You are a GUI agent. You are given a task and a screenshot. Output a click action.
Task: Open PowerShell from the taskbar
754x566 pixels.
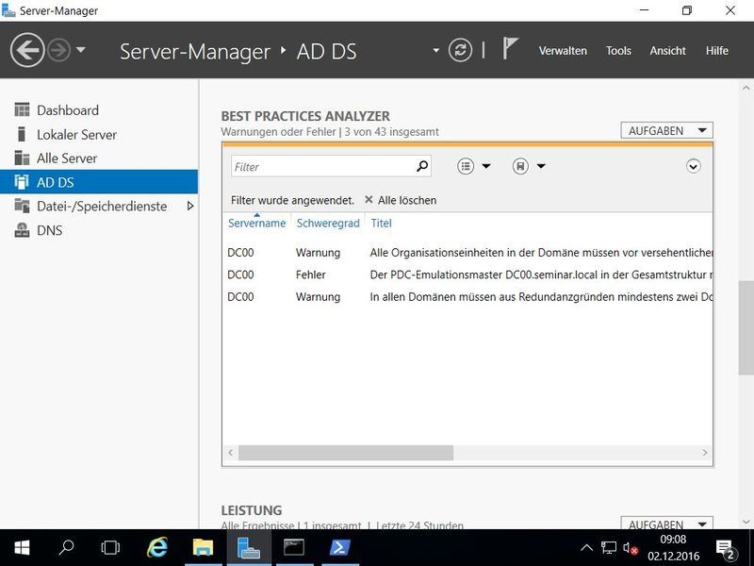click(x=339, y=547)
